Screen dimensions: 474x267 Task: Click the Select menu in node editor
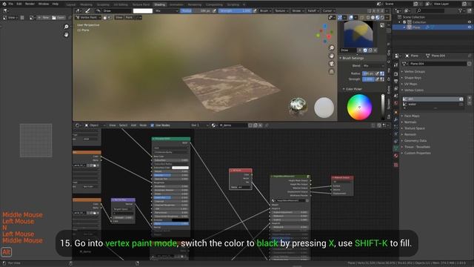tap(123, 125)
